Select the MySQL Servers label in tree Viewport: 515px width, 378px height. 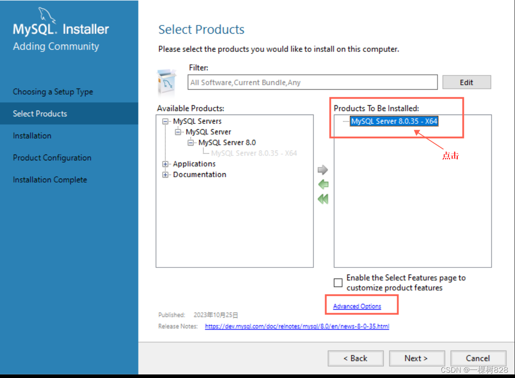[197, 121]
